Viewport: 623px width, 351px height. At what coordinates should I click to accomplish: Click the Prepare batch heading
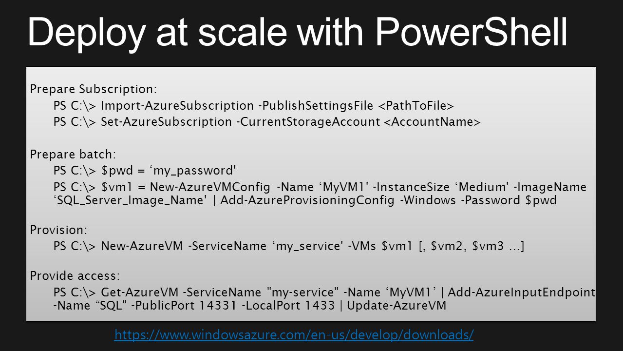click(73, 155)
